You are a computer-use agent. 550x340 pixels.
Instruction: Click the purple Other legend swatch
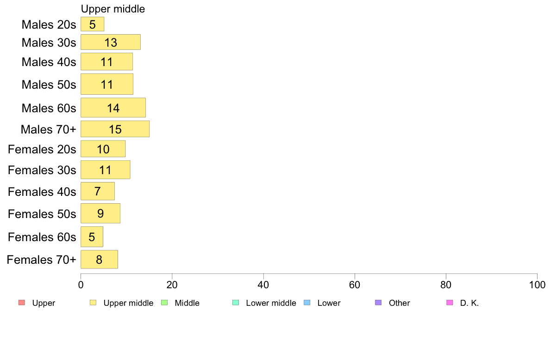(378, 303)
